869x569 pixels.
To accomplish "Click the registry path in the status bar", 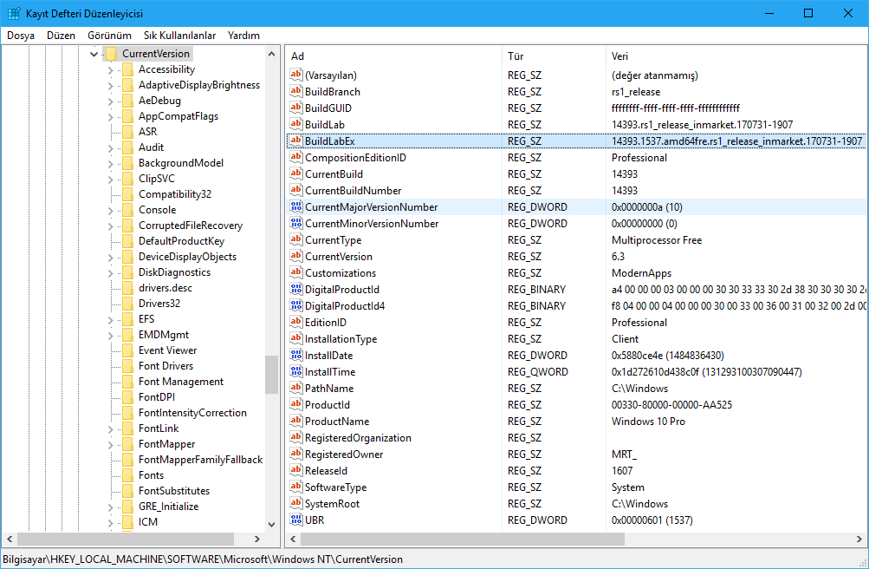I will tap(203, 559).
